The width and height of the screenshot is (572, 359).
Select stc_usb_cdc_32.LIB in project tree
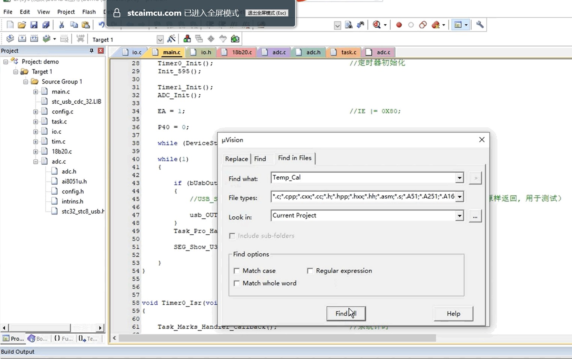point(76,101)
